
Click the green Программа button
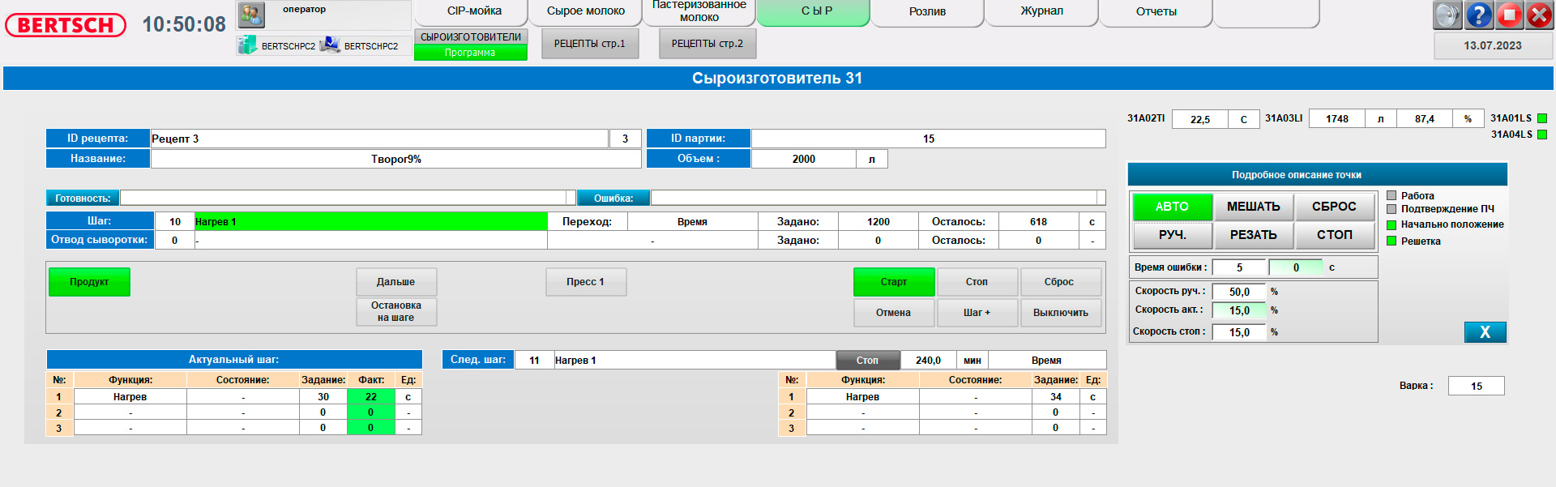471,53
